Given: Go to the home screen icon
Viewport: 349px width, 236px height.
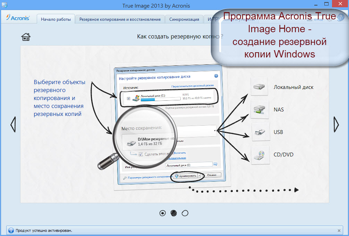Looking at the screenshot, I should pyautogui.click(x=26, y=37).
